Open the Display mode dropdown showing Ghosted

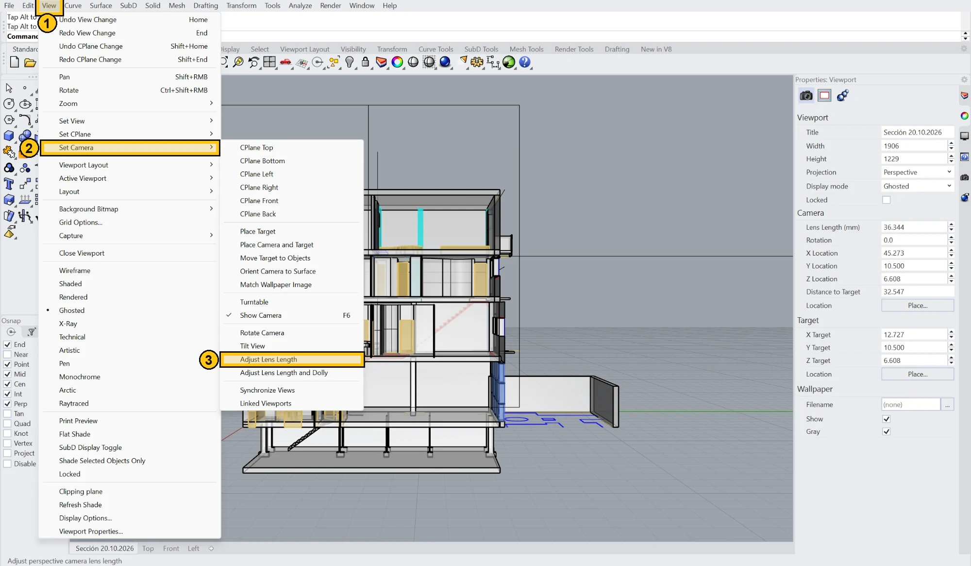(x=917, y=186)
